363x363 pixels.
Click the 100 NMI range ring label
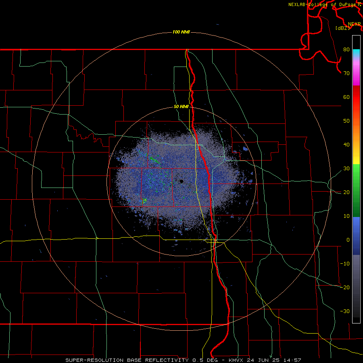point(181,32)
